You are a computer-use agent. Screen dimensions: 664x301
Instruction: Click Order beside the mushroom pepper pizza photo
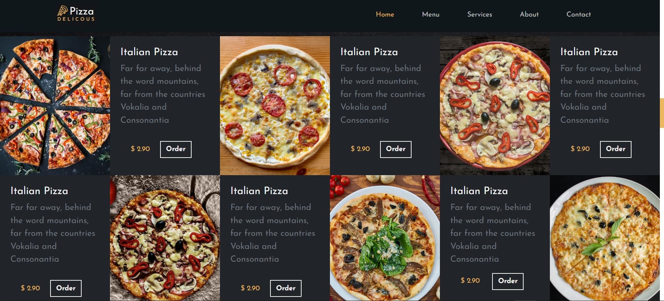tap(286, 288)
